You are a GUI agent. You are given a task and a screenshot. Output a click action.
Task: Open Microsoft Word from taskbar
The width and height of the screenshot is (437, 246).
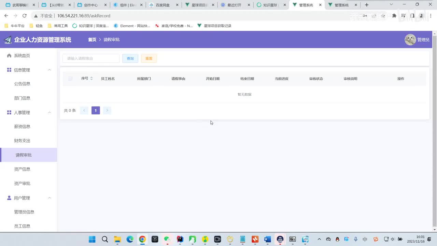click(267, 239)
